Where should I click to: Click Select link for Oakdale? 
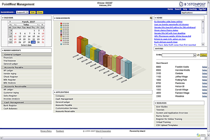click(x=204, y=73)
